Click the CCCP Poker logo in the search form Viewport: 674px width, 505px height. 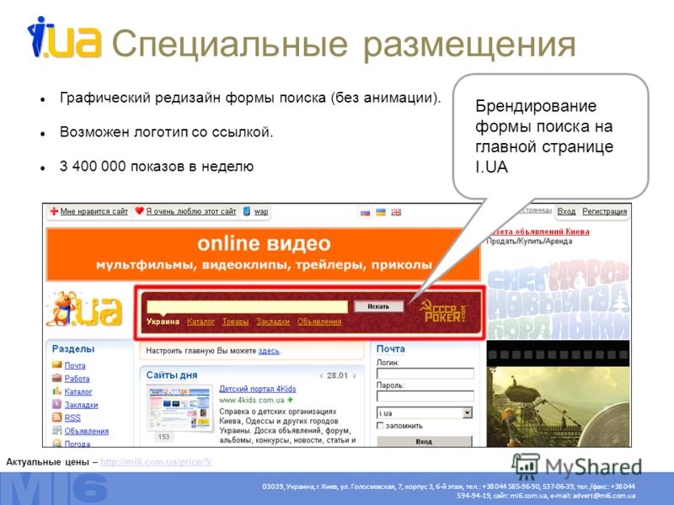pyautogui.click(x=443, y=311)
